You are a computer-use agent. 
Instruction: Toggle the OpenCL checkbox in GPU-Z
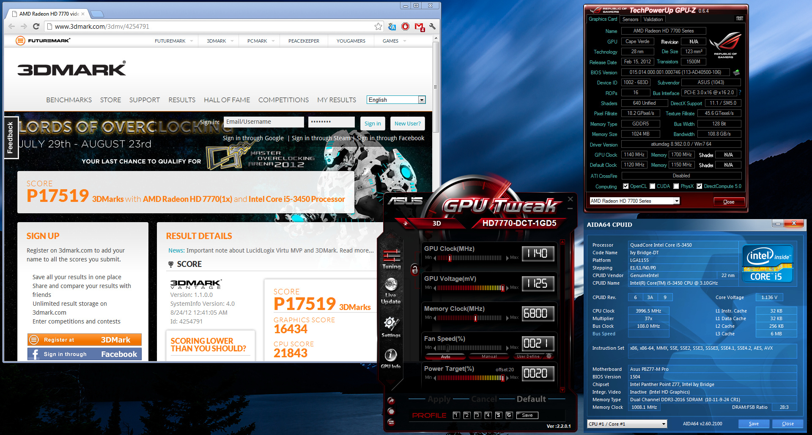point(625,186)
